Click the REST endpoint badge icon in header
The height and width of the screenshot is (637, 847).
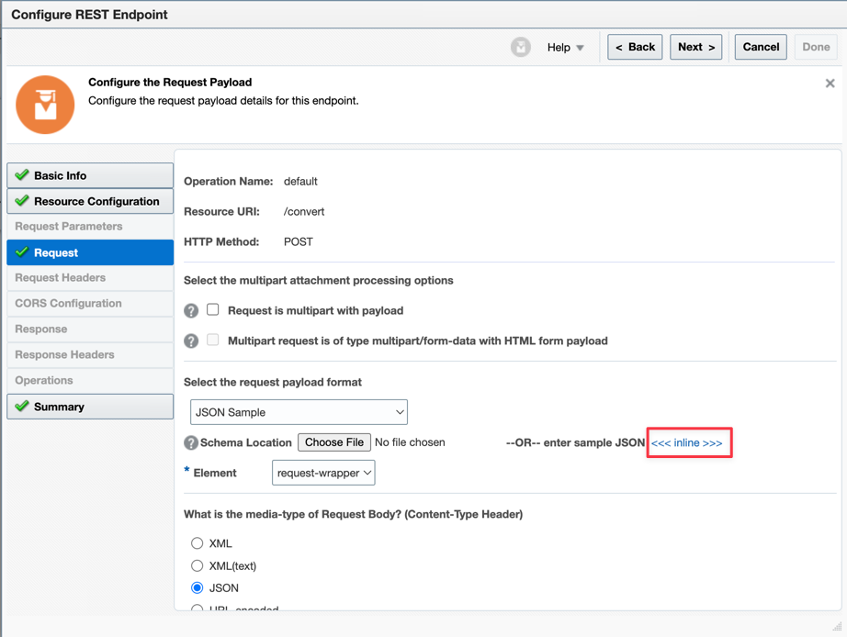pyautogui.click(x=44, y=104)
